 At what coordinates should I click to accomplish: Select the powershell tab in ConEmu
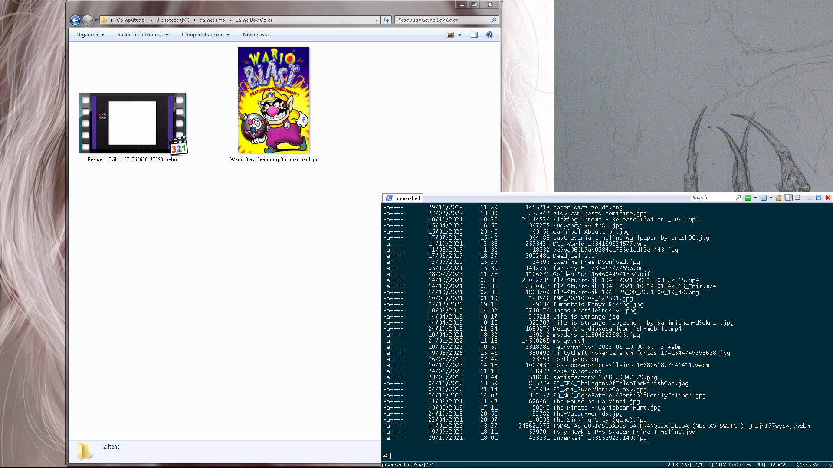pos(403,198)
